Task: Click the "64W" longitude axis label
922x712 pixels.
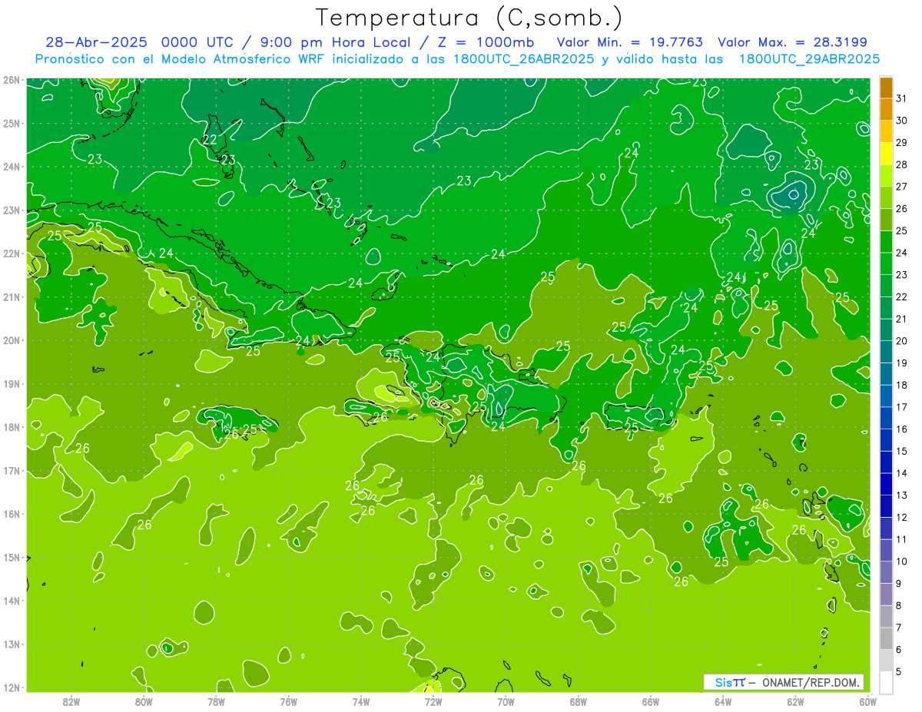Action: point(723,701)
